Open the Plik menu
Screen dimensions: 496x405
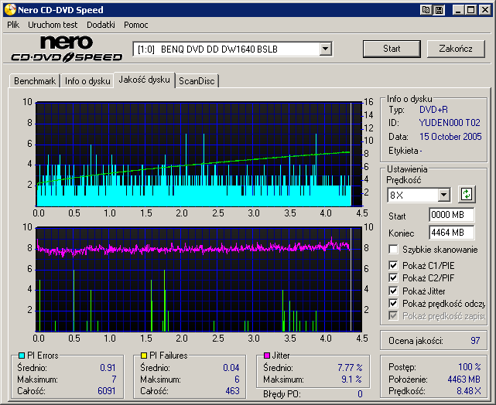pyautogui.click(x=13, y=25)
